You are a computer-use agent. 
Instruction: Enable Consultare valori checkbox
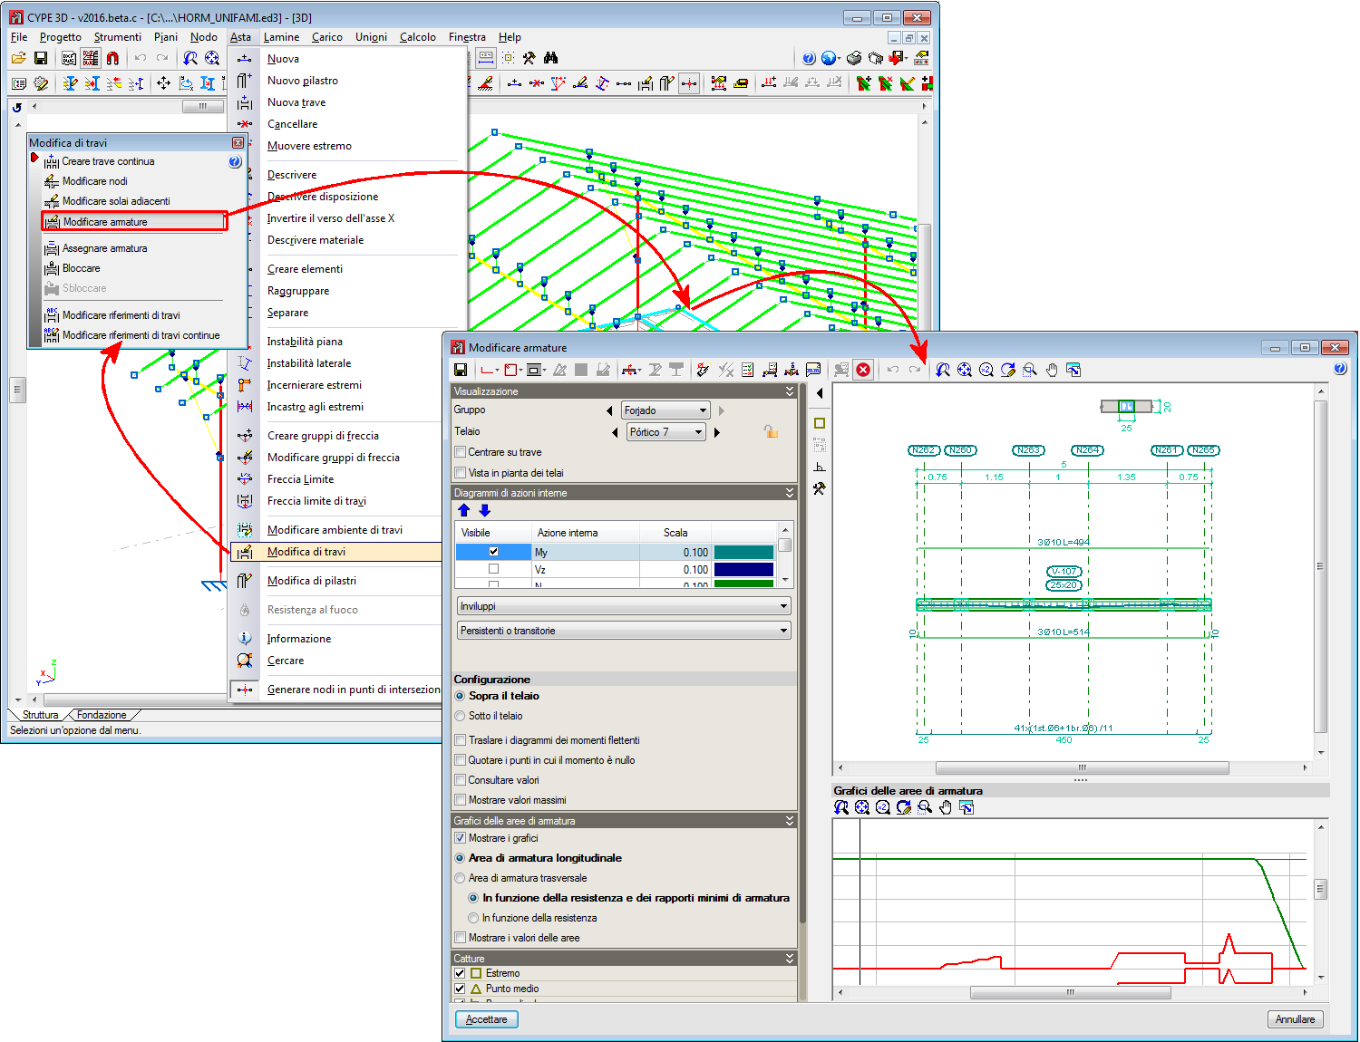pyautogui.click(x=461, y=780)
